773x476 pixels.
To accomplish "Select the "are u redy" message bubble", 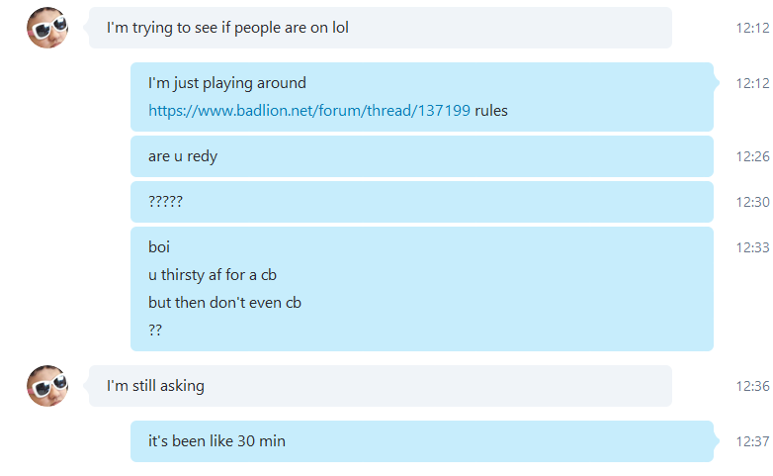I will [422, 156].
